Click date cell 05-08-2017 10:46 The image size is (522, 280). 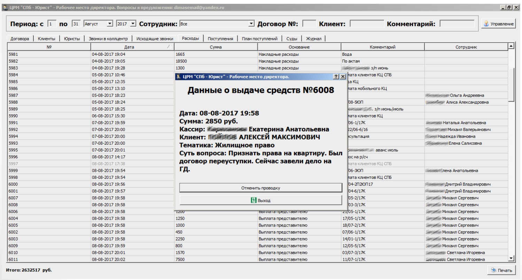click(x=132, y=75)
